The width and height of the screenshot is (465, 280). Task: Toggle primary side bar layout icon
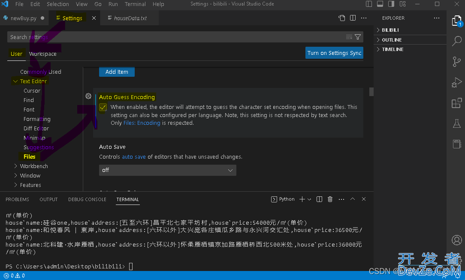tap(369, 4)
